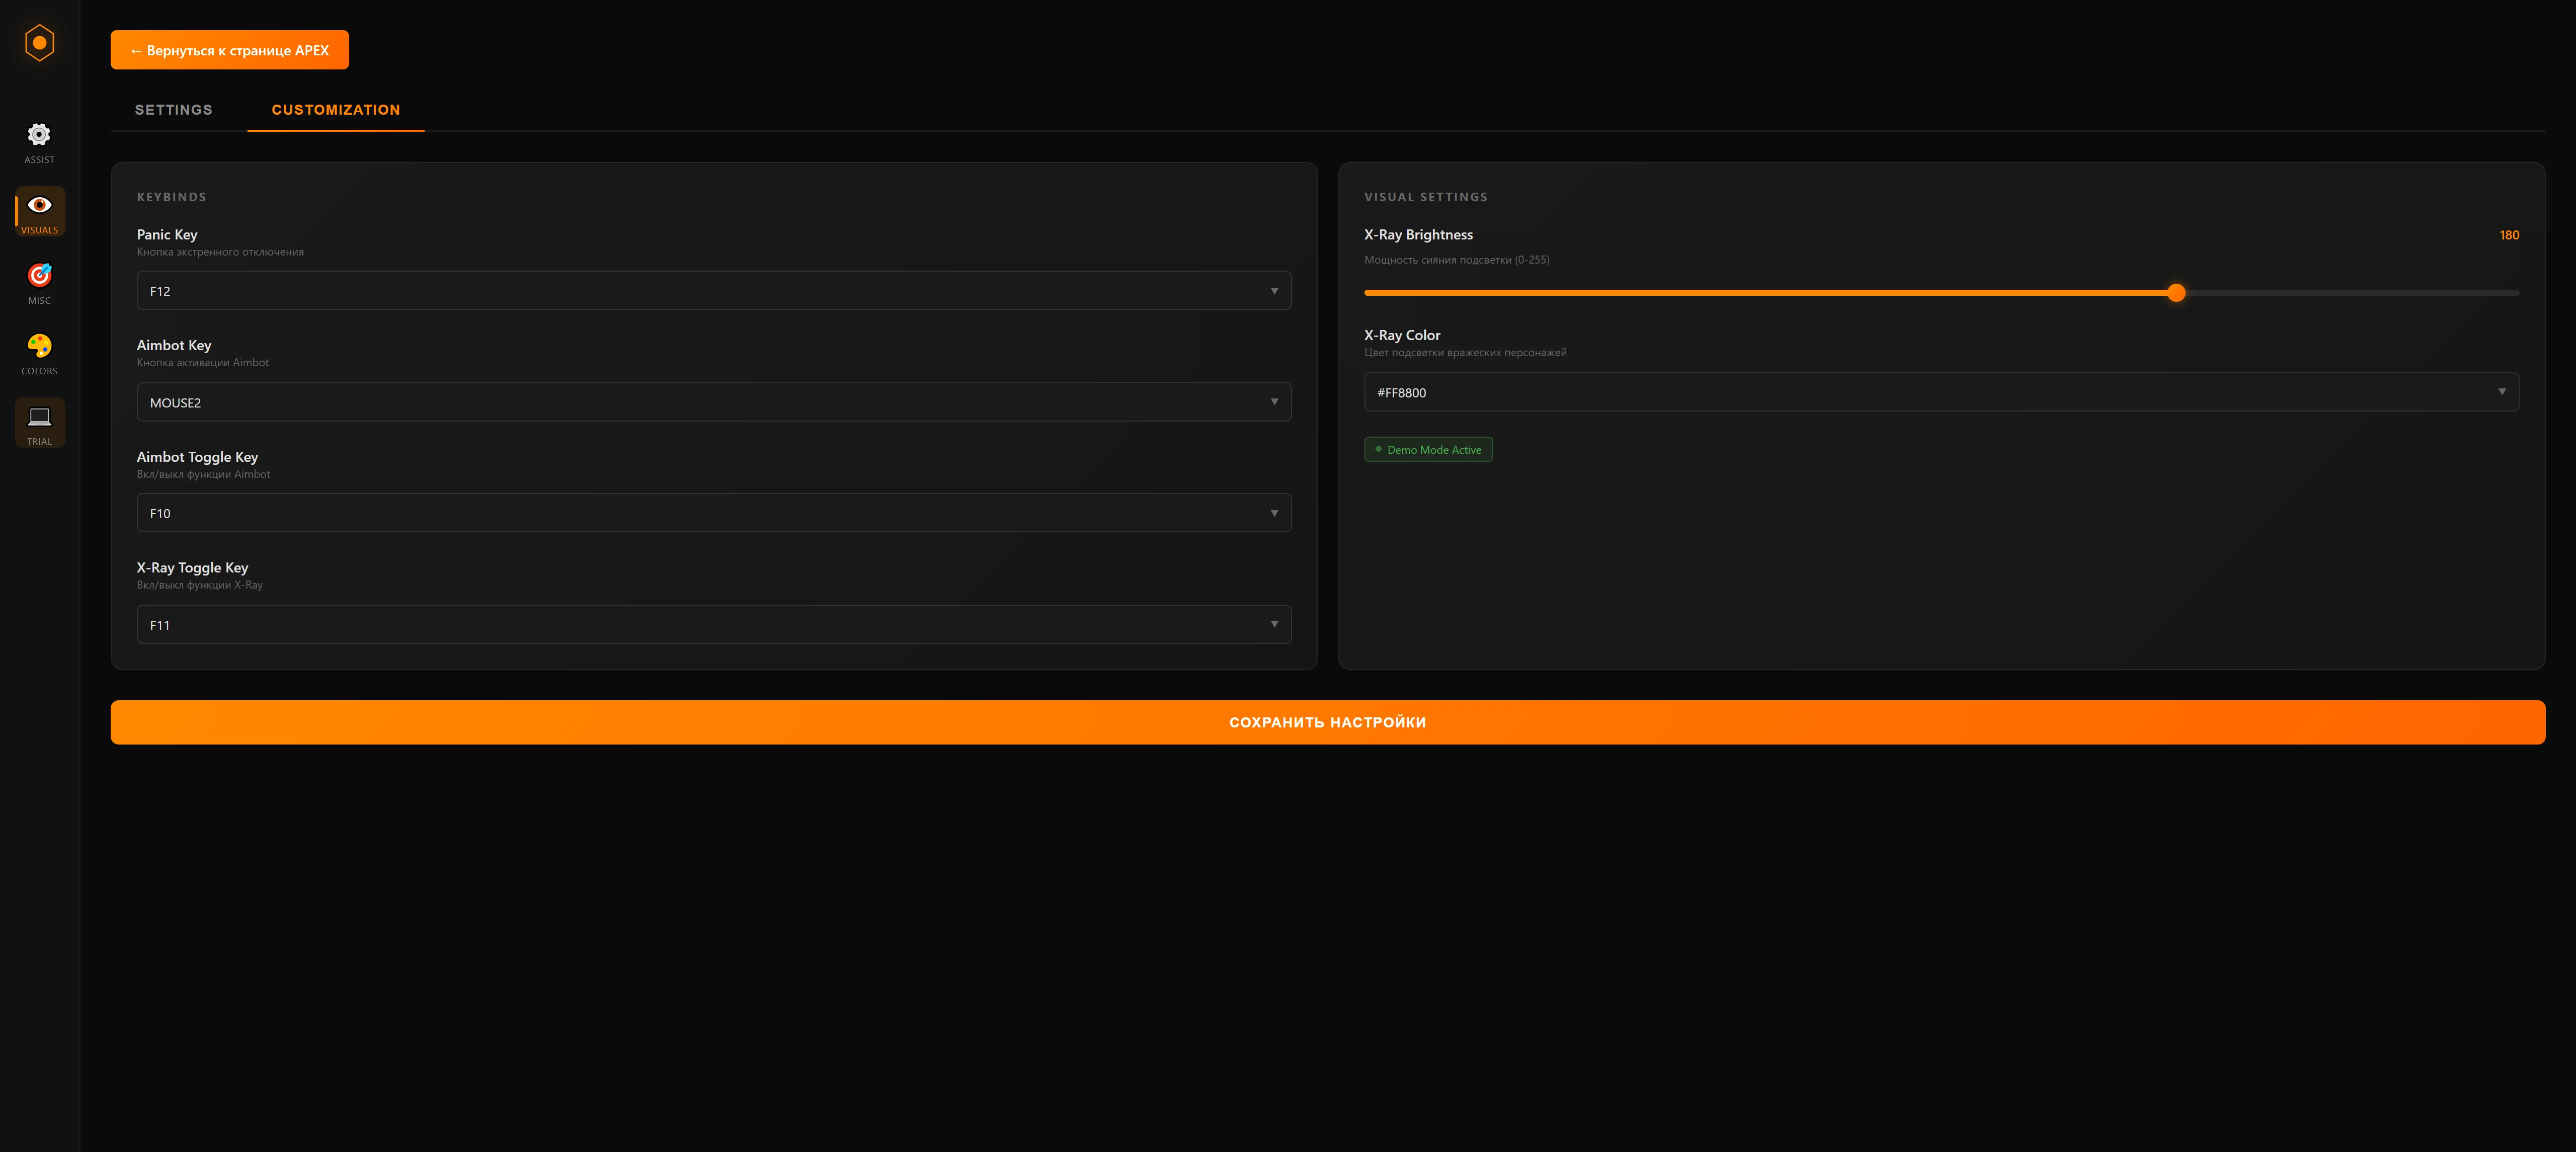Click the brightness value 180 readout
2576x1152 pixels.
click(x=2508, y=235)
